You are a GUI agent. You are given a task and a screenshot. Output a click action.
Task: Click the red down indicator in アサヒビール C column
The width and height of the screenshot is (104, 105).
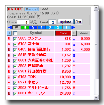(74, 88)
